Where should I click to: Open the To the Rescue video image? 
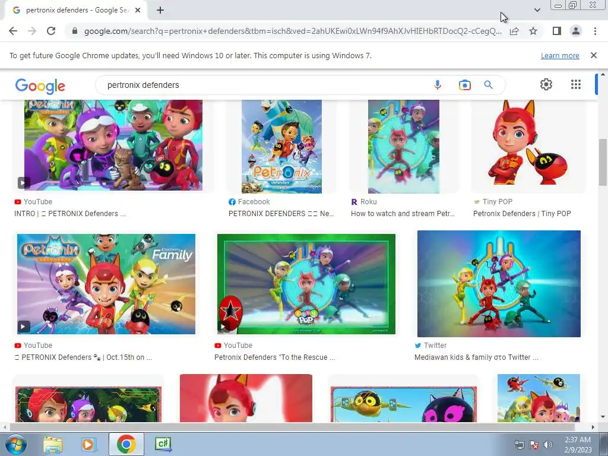point(306,284)
